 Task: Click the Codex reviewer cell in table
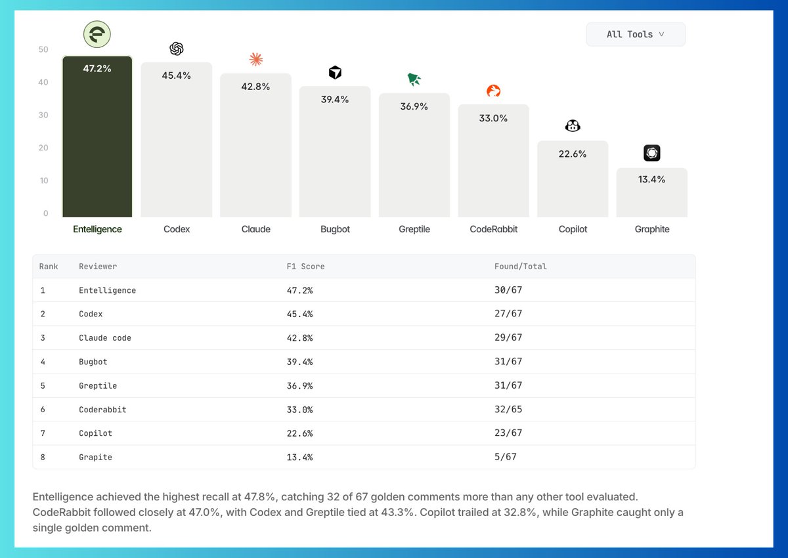point(91,314)
